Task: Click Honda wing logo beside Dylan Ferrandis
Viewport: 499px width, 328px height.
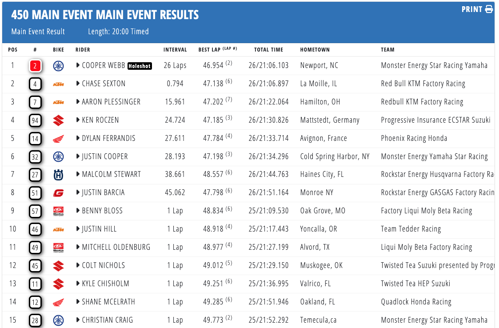Action: pyautogui.click(x=58, y=139)
